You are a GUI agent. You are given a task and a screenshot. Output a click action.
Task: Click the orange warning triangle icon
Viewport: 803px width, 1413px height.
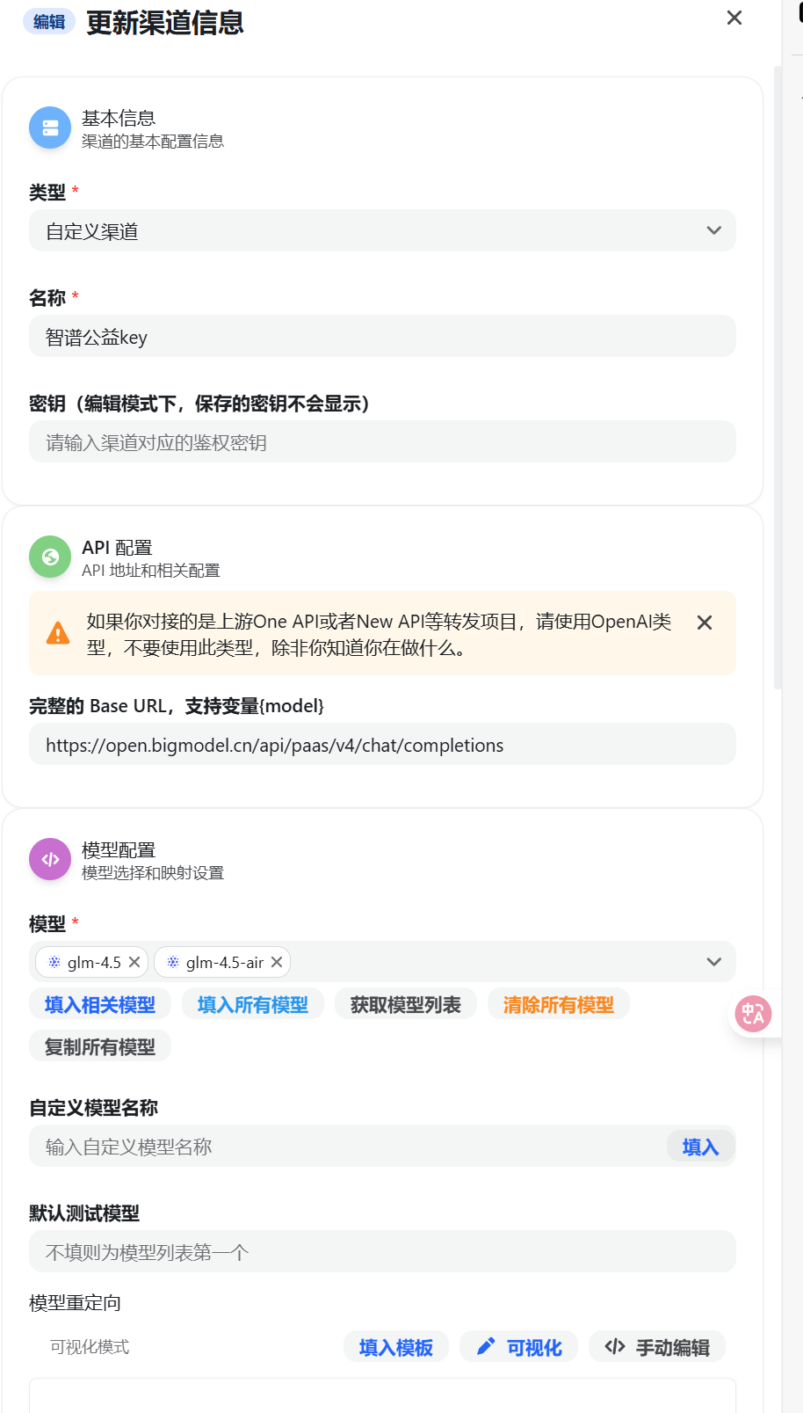tap(58, 633)
